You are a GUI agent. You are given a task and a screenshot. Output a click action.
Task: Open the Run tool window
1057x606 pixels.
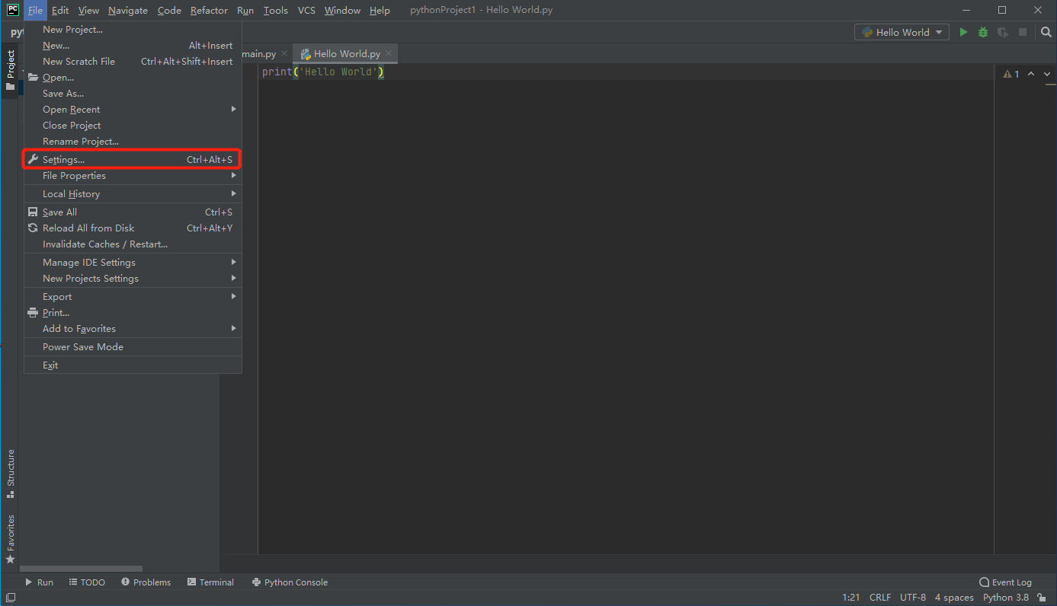point(39,582)
